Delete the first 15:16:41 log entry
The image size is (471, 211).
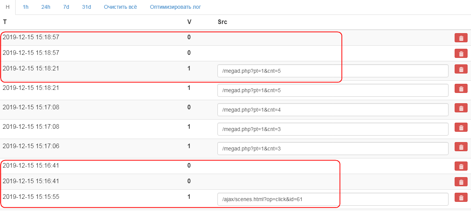click(x=461, y=166)
